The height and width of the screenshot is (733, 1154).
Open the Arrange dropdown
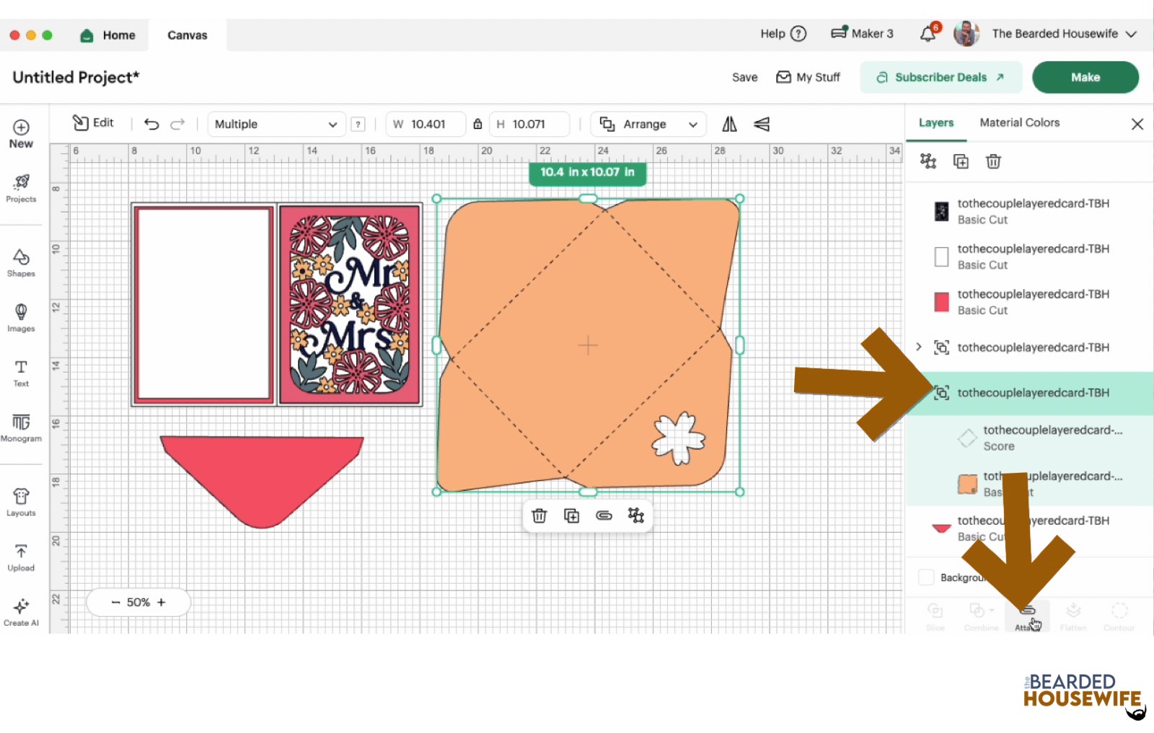pyautogui.click(x=648, y=124)
